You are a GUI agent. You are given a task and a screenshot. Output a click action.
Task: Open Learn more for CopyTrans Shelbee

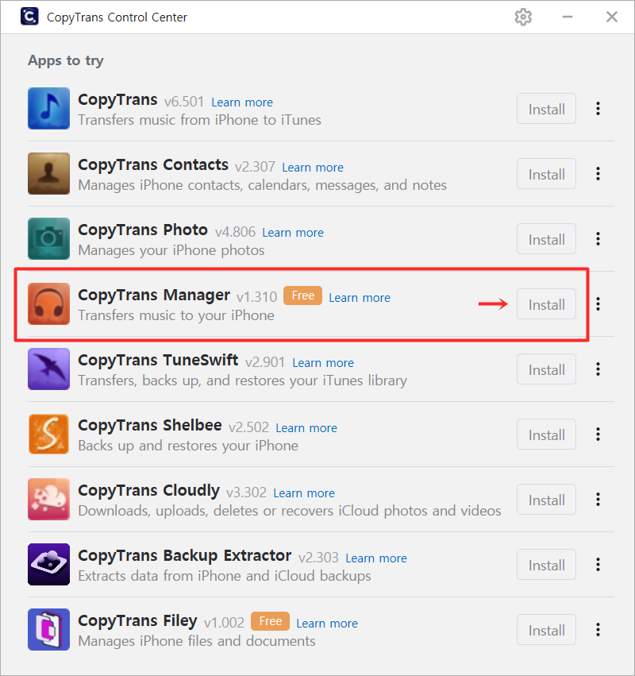pos(306,427)
